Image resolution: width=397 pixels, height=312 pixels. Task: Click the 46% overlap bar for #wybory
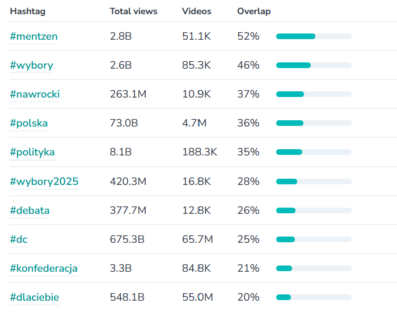coord(314,65)
